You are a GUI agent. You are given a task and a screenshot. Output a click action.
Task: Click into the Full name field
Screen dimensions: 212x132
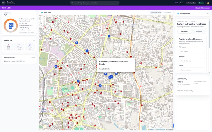(192, 51)
